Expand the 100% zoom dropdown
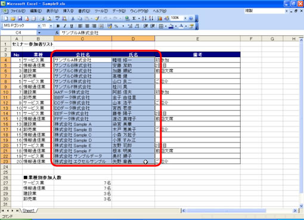The height and width of the screenshot is (220, 304). pos(185,18)
